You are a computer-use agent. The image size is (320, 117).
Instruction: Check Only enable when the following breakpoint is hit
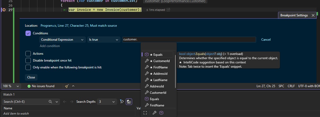(28, 67)
